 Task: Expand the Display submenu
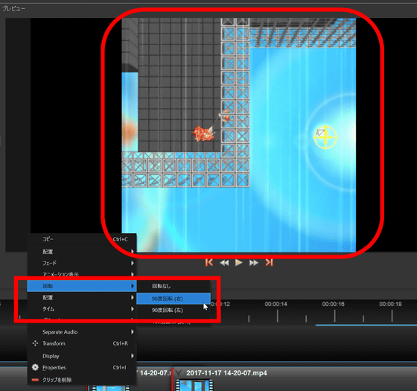coord(82,356)
